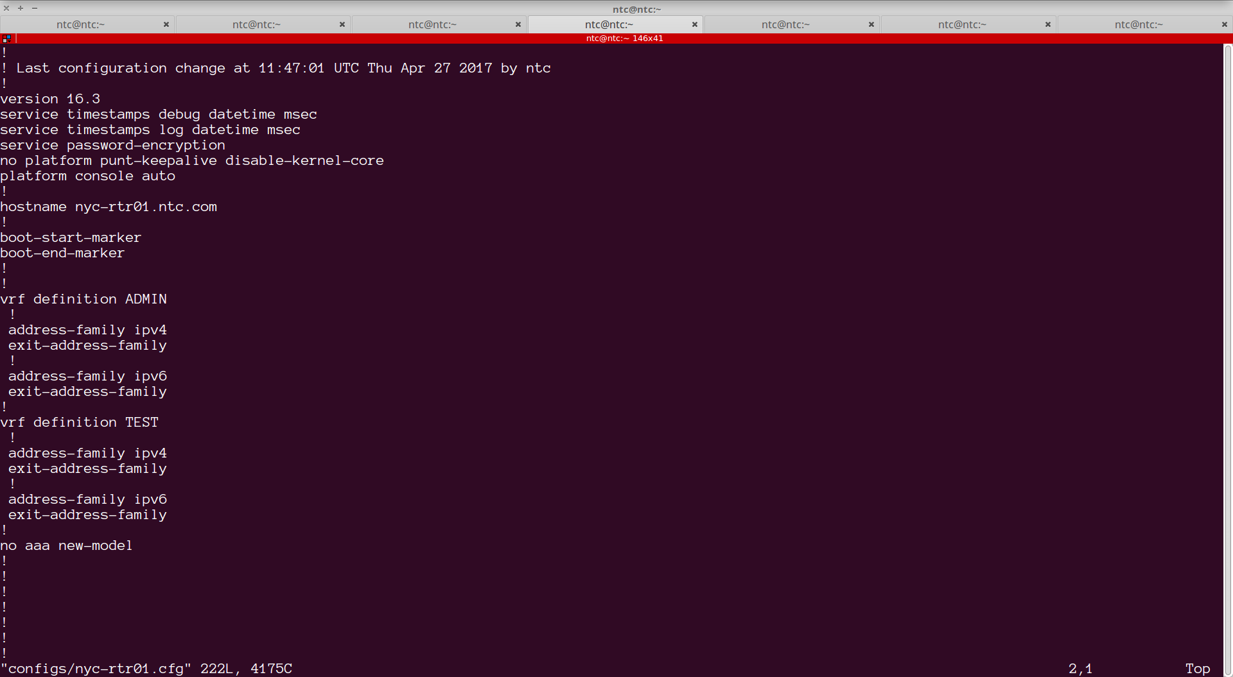Click the terminal titlebar showing 146x41

624,38
